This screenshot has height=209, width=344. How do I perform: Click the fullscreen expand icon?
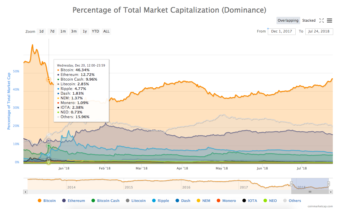point(321,21)
